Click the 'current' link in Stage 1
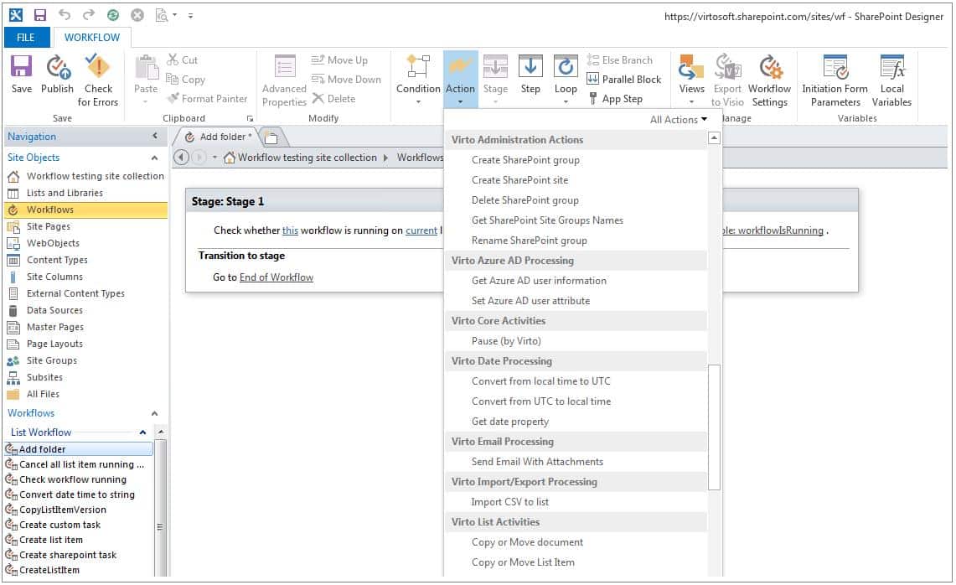956x585 pixels. point(421,230)
